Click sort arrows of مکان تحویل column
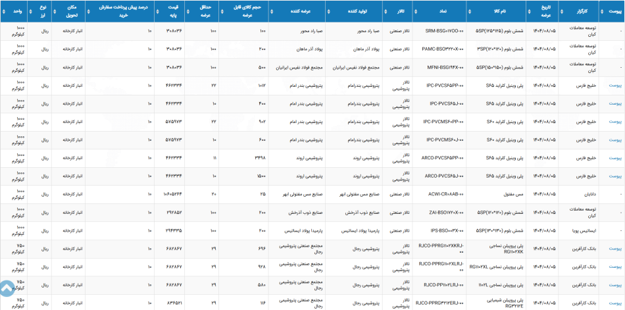The height and width of the screenshot is (310, 625). 55,12
